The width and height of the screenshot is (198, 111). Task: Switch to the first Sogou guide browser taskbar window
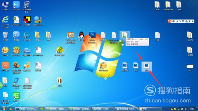click(x=57, y=109)
